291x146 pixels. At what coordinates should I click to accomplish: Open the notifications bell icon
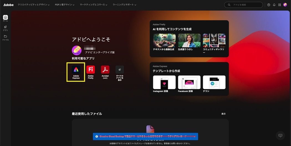274,5
